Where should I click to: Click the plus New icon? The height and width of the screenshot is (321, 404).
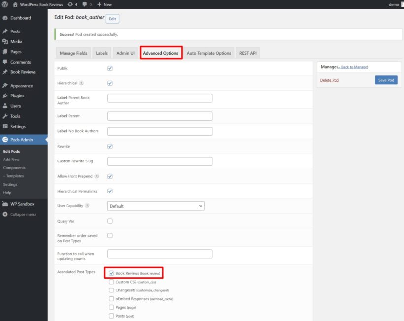tap(99, 4)
